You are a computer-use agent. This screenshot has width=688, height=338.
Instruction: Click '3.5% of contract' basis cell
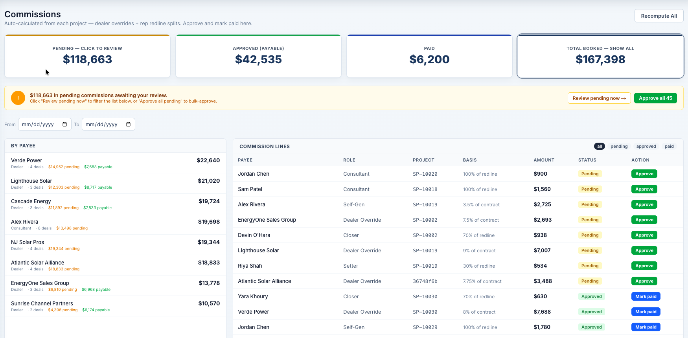point(481,204)
